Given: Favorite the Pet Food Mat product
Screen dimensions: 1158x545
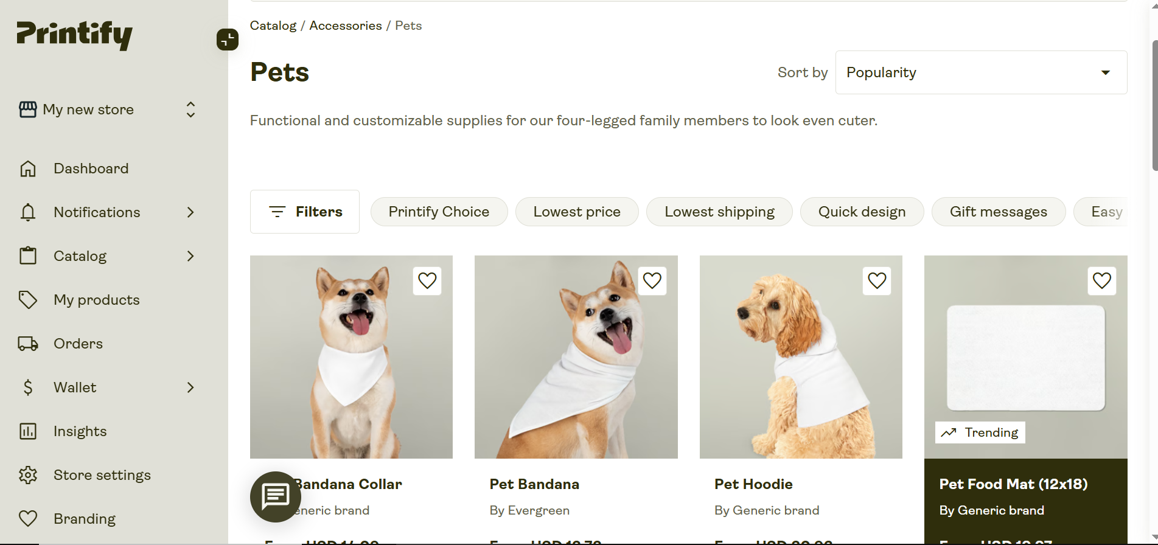Looking at the screenshot, I should point(1101,280).
